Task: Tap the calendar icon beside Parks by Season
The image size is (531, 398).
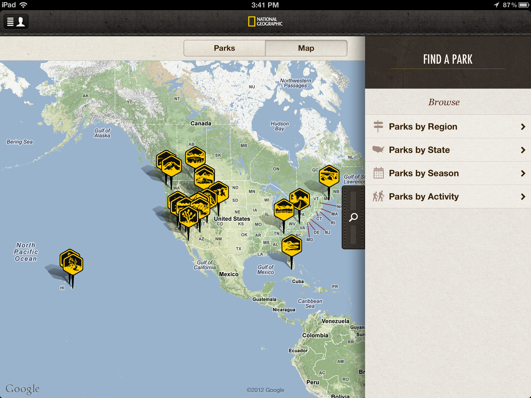Action: tap(379, 173)
